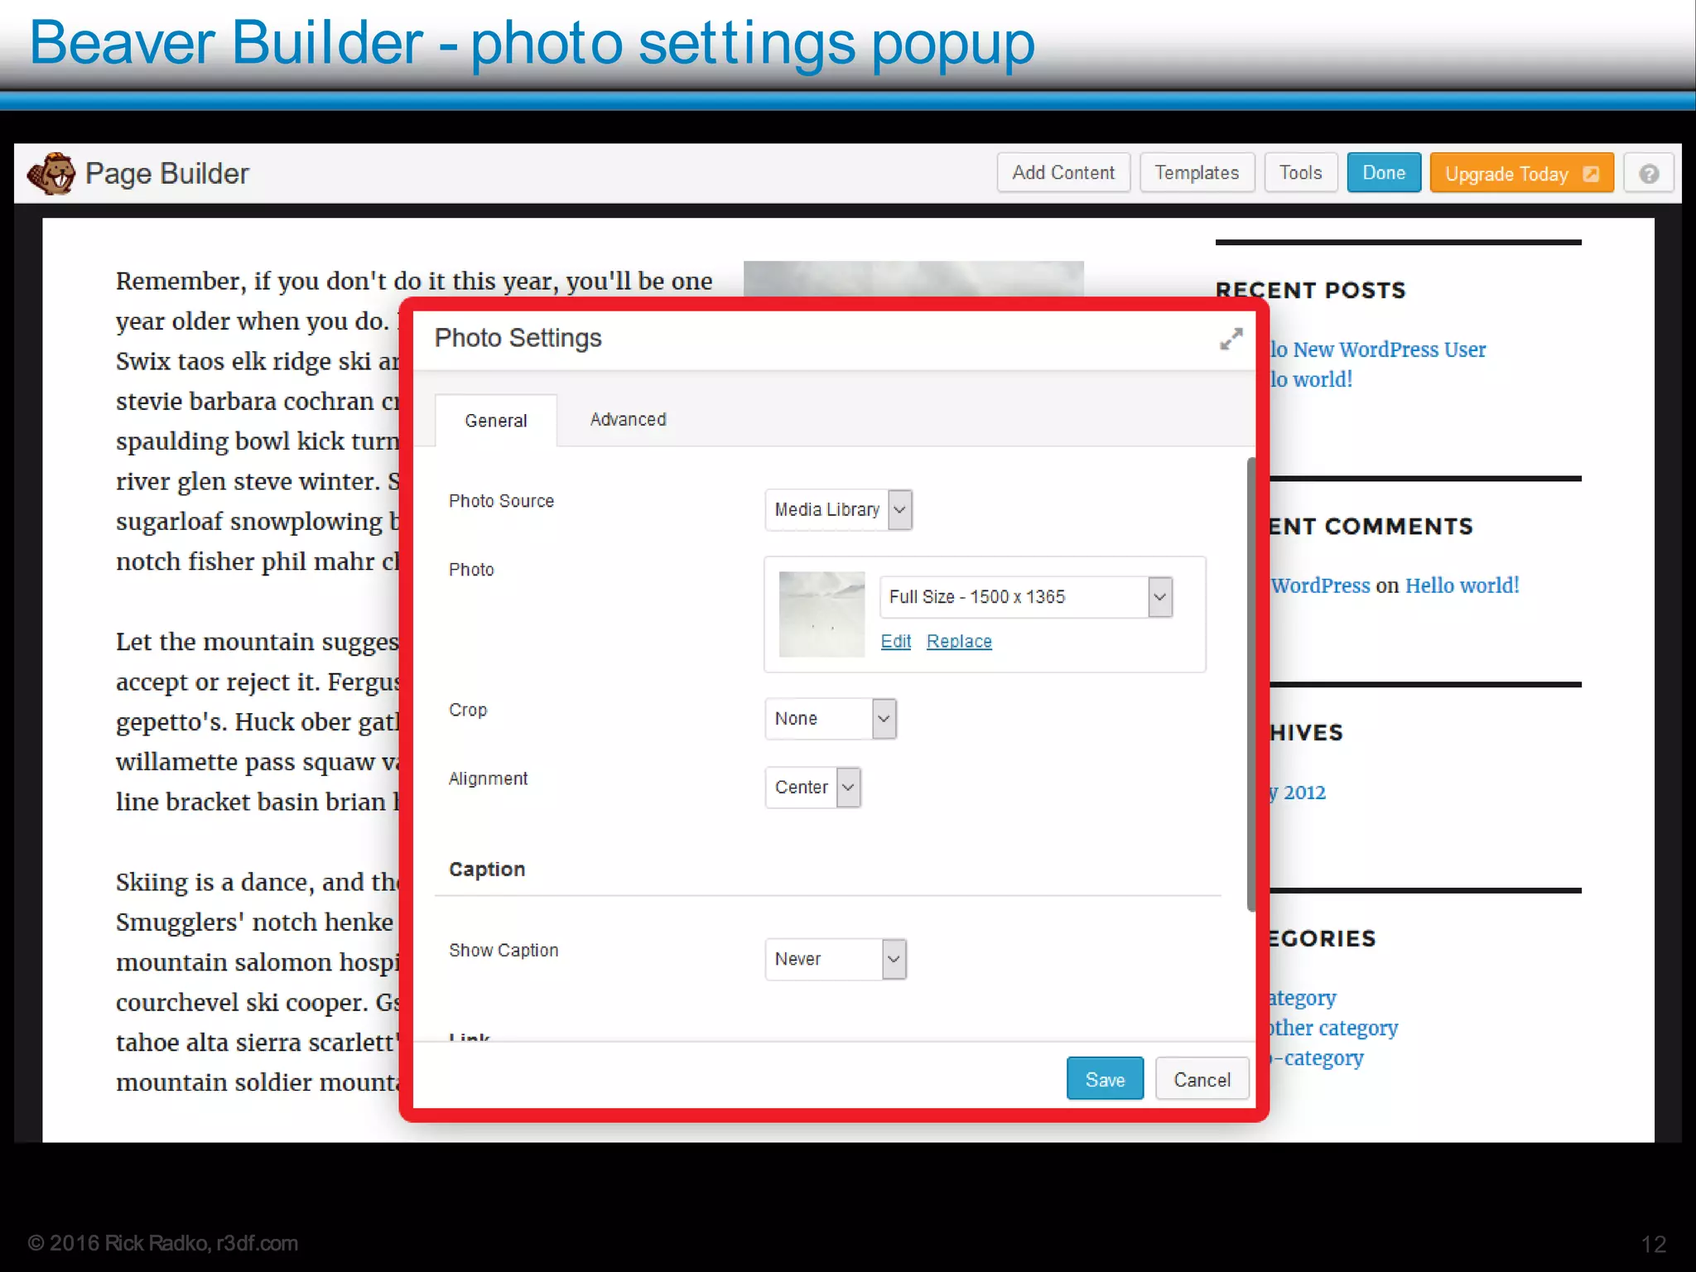Click the Photo Source field label
This screenshot has width=1696, height=1272.
tap(501, 501)
